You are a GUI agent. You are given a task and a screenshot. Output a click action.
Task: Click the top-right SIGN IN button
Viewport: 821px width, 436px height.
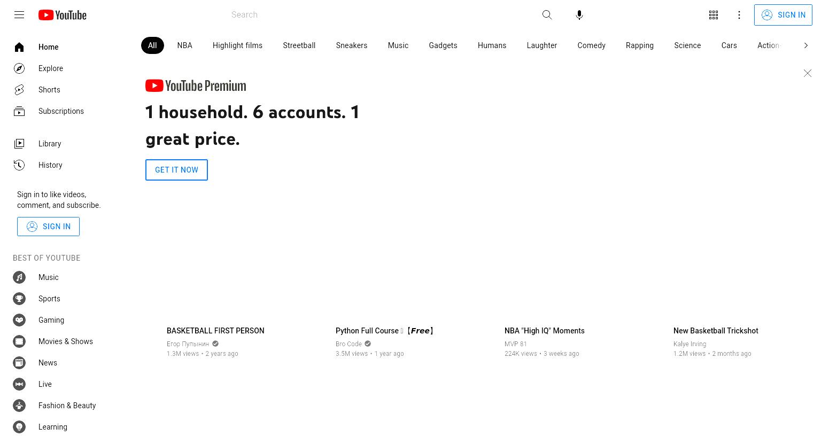click(x=783, y=15)
